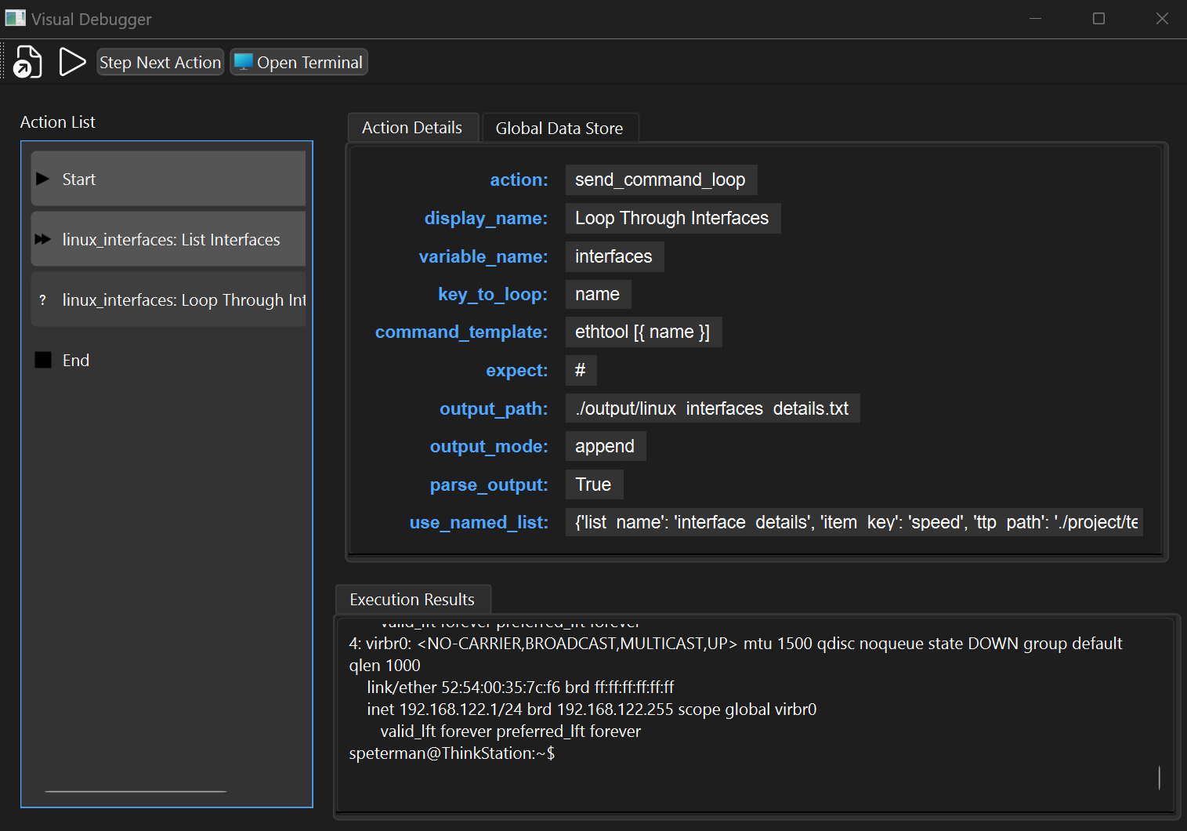
Task: Maximize the Visual Debugger window
Action: tap(1098, 18)
